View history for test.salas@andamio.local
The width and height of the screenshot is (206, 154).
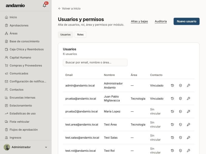[172, 138]
